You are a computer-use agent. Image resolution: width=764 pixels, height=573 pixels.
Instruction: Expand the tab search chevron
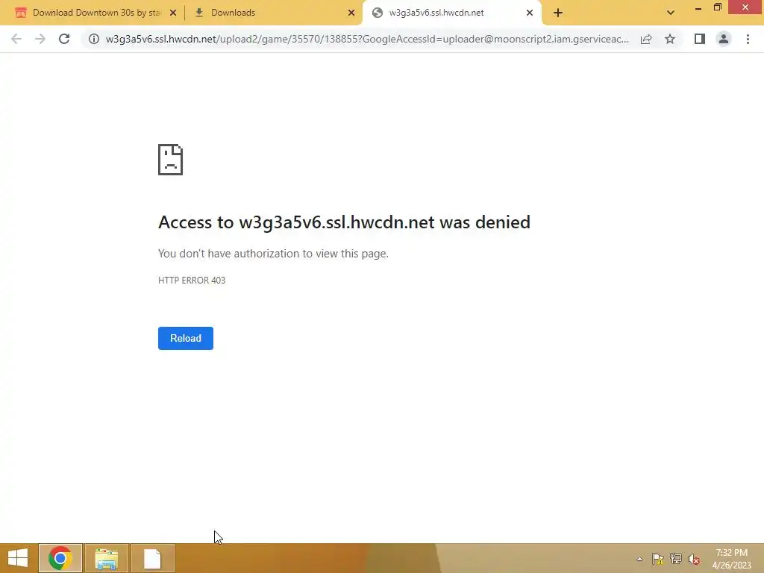[x=671, y=13]
